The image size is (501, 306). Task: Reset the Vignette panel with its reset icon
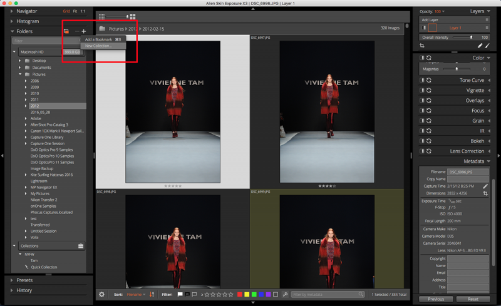429,90
